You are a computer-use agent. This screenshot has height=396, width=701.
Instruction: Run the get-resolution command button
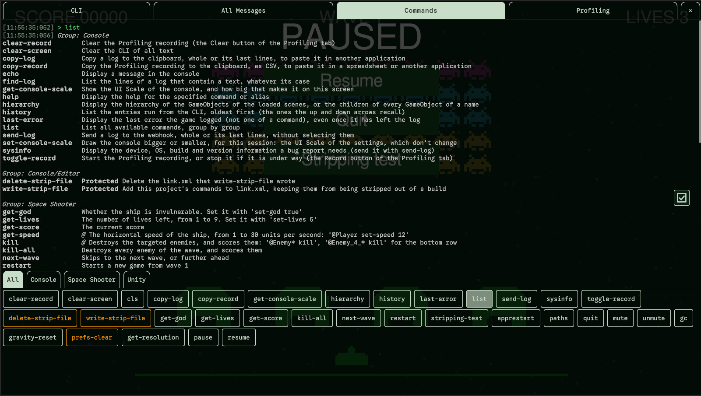153,337
